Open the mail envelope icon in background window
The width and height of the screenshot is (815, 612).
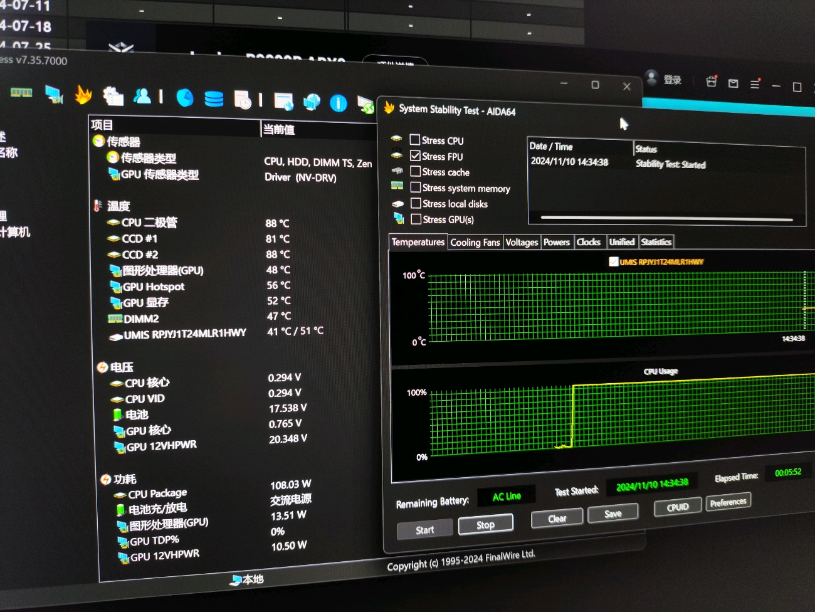pos(733,83)
